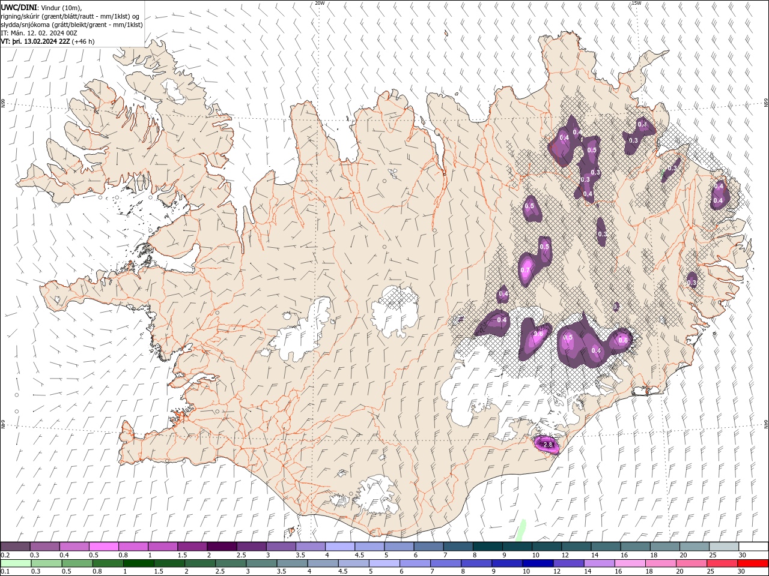This screenshot has height=576, width=769.
Task: Select the 'Vindur (10m)' label in header
Action: pyautogui.click(x=61, y=7)
